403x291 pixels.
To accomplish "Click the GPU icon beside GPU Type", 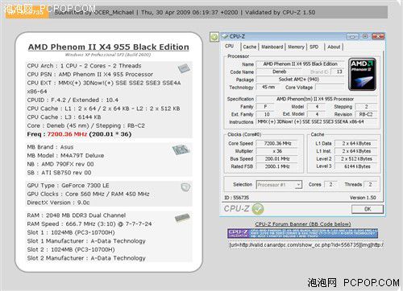I will [x=185, y=186].
